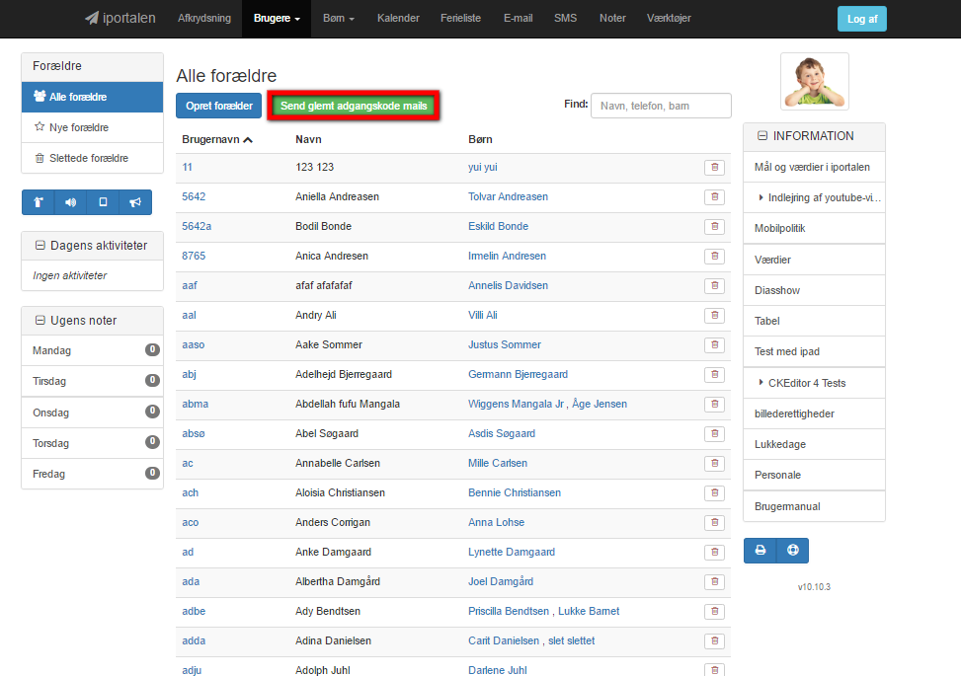Delete Aniella Andreasen using trash icon
The image size is (961, 676).
click(x=715, y=196)
